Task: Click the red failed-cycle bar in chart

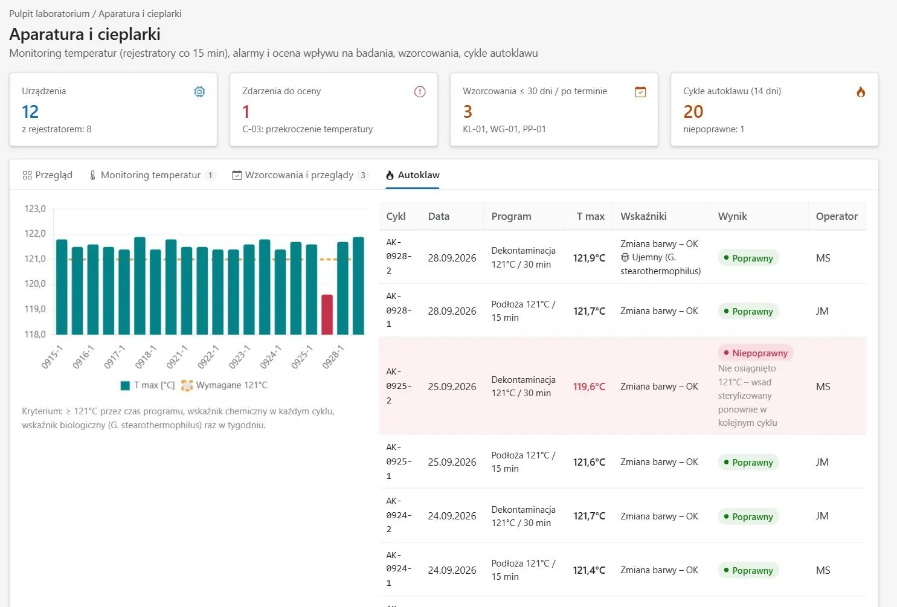Action: (327, 315)
